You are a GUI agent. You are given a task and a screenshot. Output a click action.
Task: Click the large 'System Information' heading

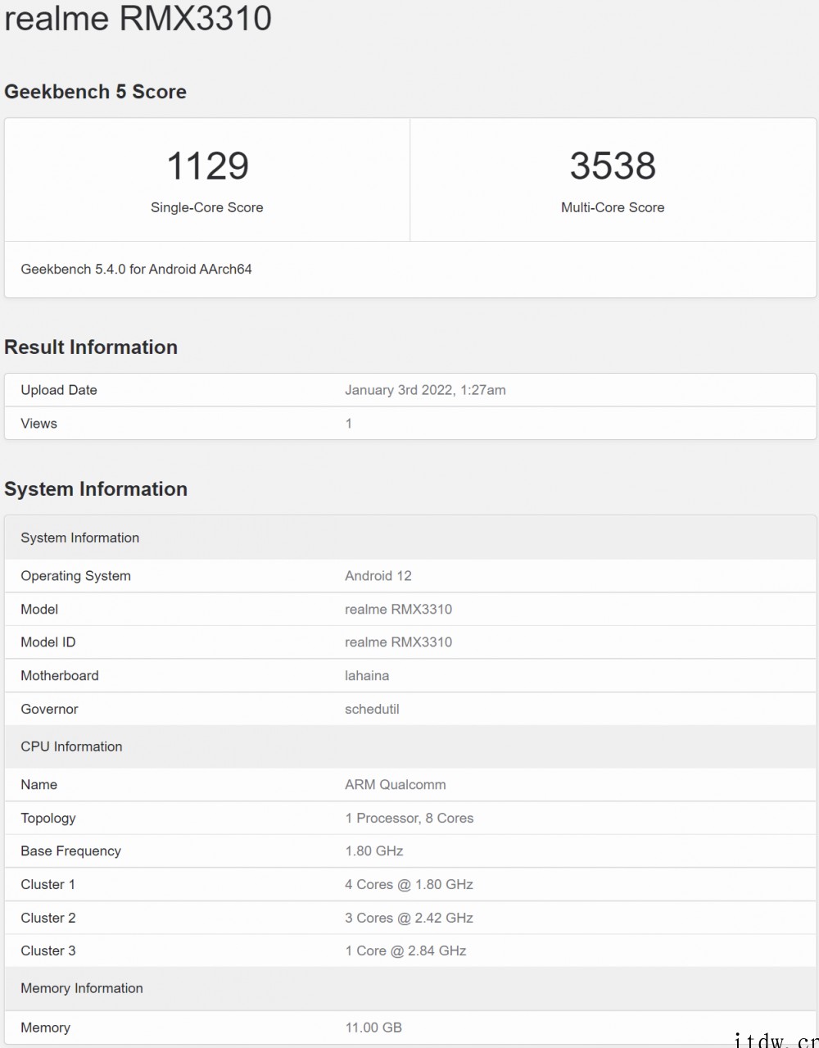[96, 489]
